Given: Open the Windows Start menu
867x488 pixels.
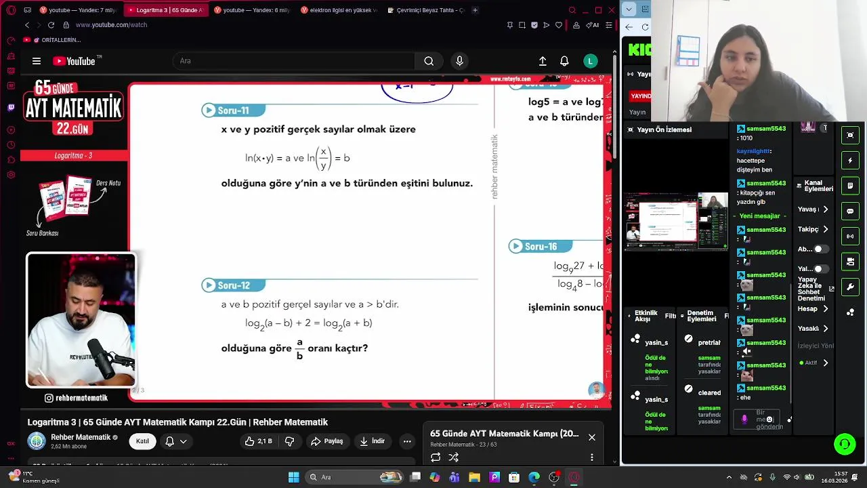Looking at the screenshot, I should [x=293, y=477].
